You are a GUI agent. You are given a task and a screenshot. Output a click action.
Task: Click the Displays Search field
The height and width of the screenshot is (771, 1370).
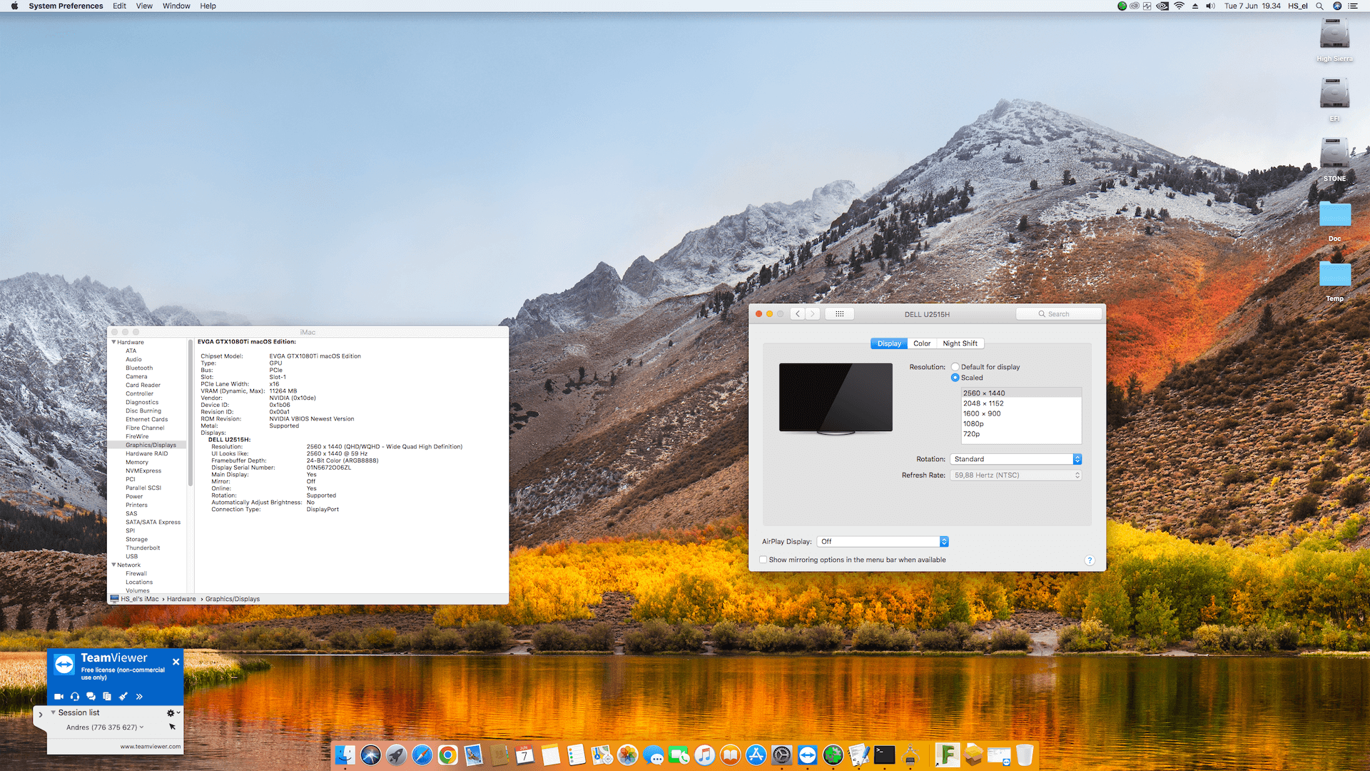[x=1059, y=314]
